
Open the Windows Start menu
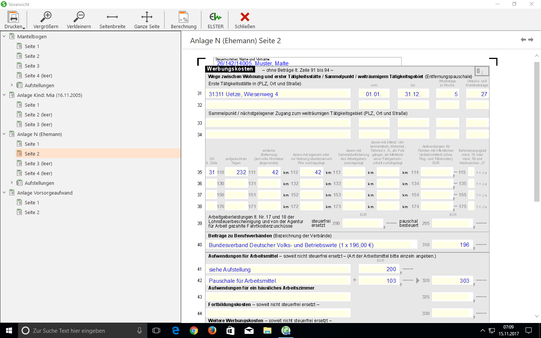tap(9, 330)
